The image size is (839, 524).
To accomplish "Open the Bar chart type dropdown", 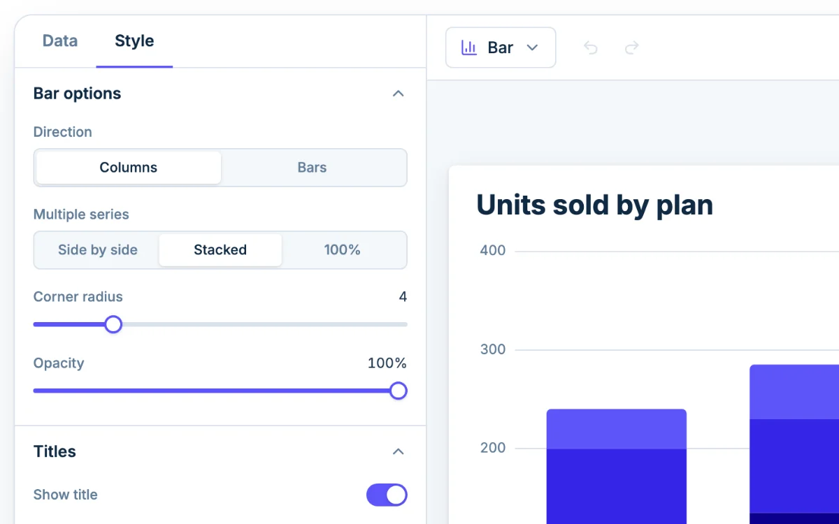I will coord(501,48).
